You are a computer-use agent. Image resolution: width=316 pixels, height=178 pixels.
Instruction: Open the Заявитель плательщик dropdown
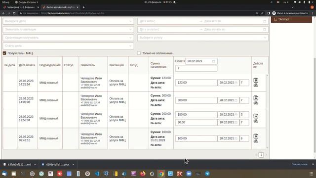pyautogui.click(x=68, y=30)
